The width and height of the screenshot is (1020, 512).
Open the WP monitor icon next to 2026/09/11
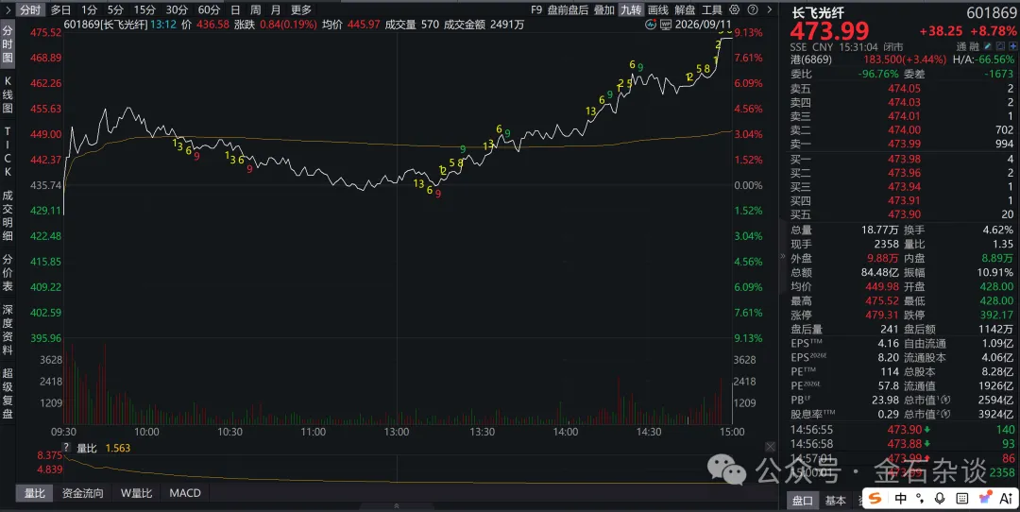pos(666,25)
